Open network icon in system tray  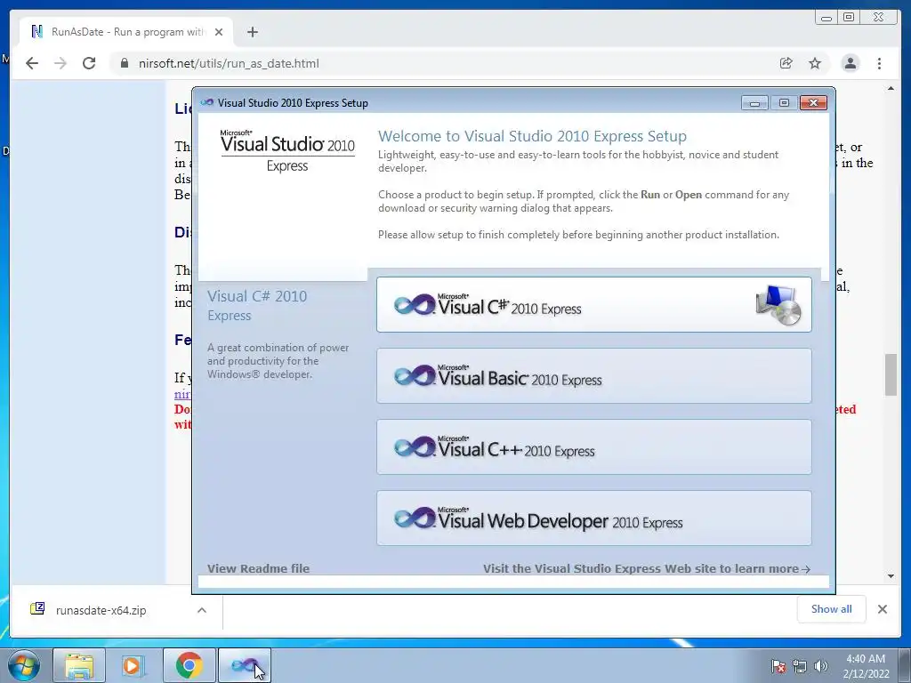click(800, 666)
